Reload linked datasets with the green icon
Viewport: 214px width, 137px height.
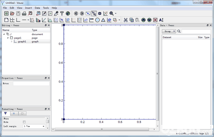(68, 13)
